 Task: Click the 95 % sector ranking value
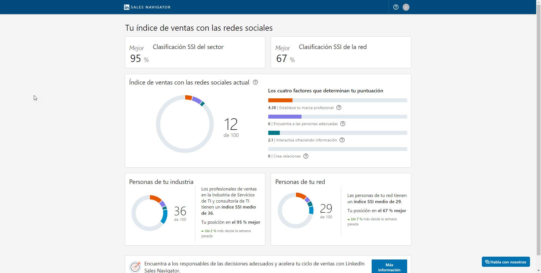click(139, 59)
